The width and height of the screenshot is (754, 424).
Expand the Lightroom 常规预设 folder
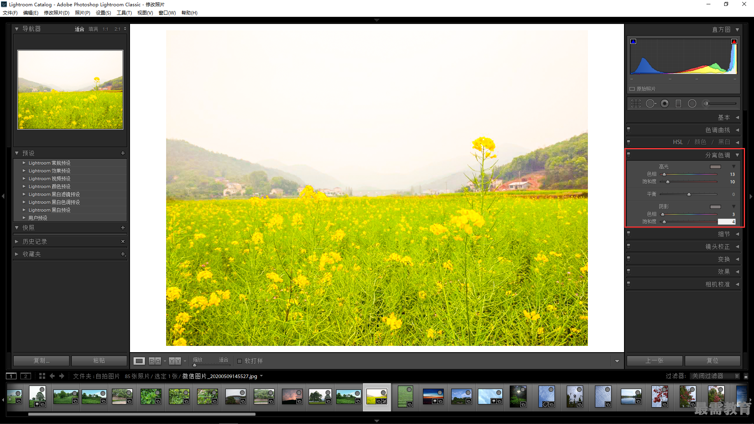[24, 163]
